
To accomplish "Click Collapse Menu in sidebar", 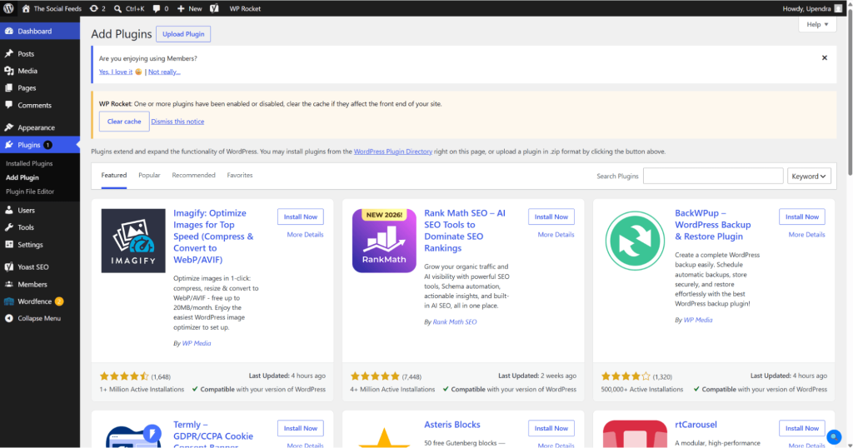I will pos(40,318).
